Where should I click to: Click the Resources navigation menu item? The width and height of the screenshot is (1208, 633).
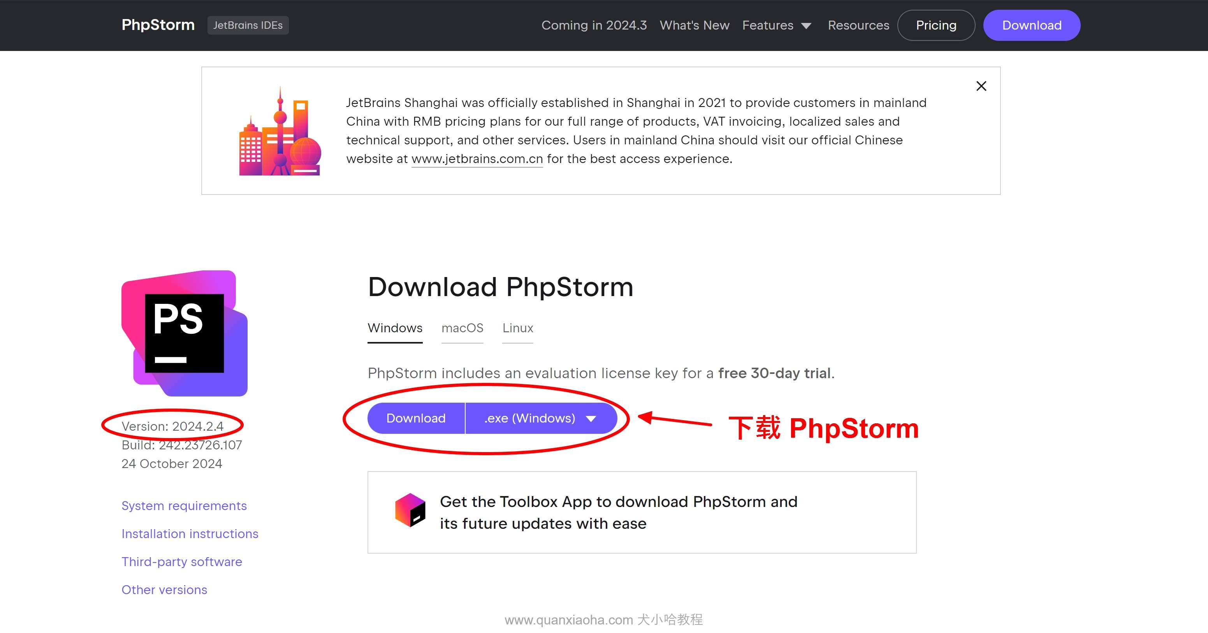click(x=859, y=26)
